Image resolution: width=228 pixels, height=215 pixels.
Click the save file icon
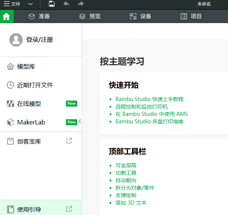pos(52,4)
